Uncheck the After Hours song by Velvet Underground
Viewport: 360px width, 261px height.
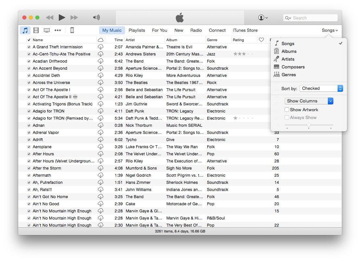[x=29, y=154]
